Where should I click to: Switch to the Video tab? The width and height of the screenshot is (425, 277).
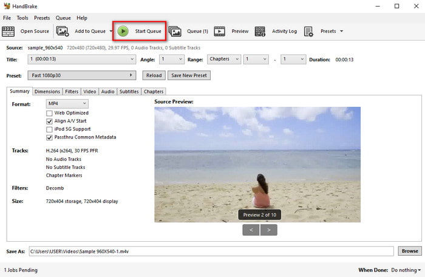point(90,92)
